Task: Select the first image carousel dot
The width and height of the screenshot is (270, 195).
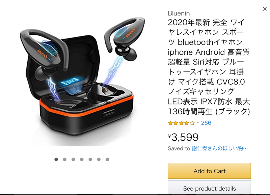Action: (x=56, y=159)
